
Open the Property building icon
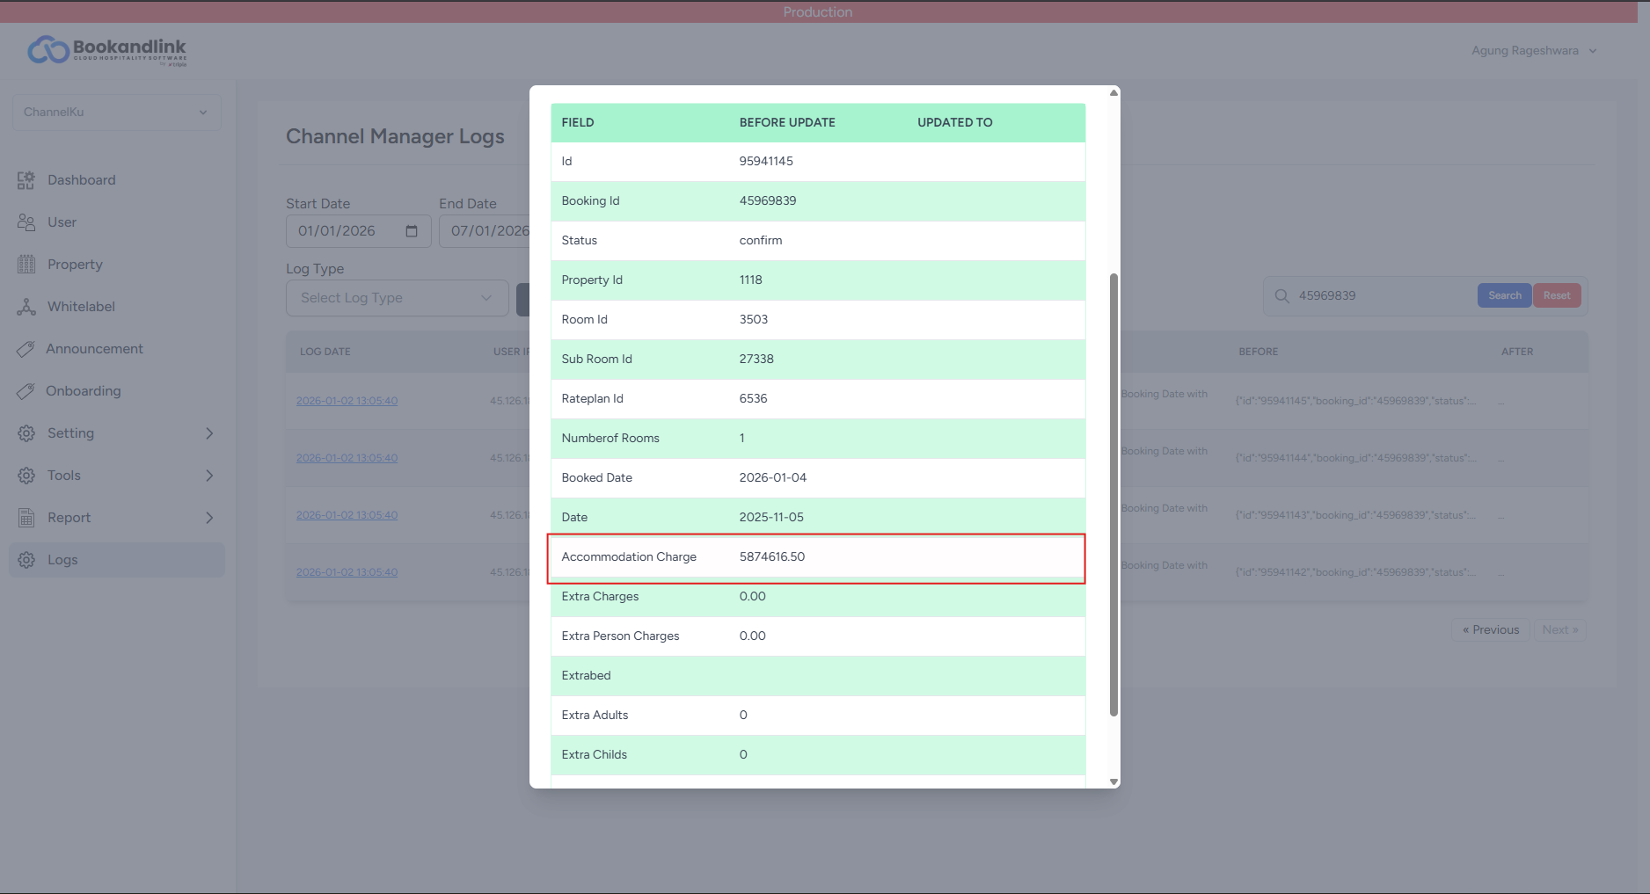click(26, 265)
